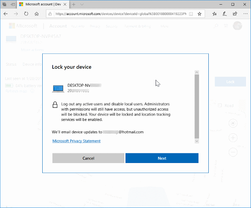
Task: Open the Microsoft Privacy Statement link
Action: (x=77, y=141)
